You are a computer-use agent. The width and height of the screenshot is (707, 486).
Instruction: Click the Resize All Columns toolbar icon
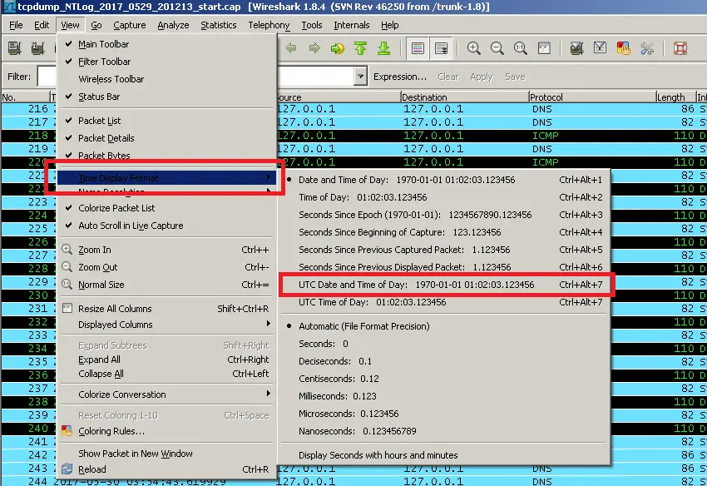544,47
